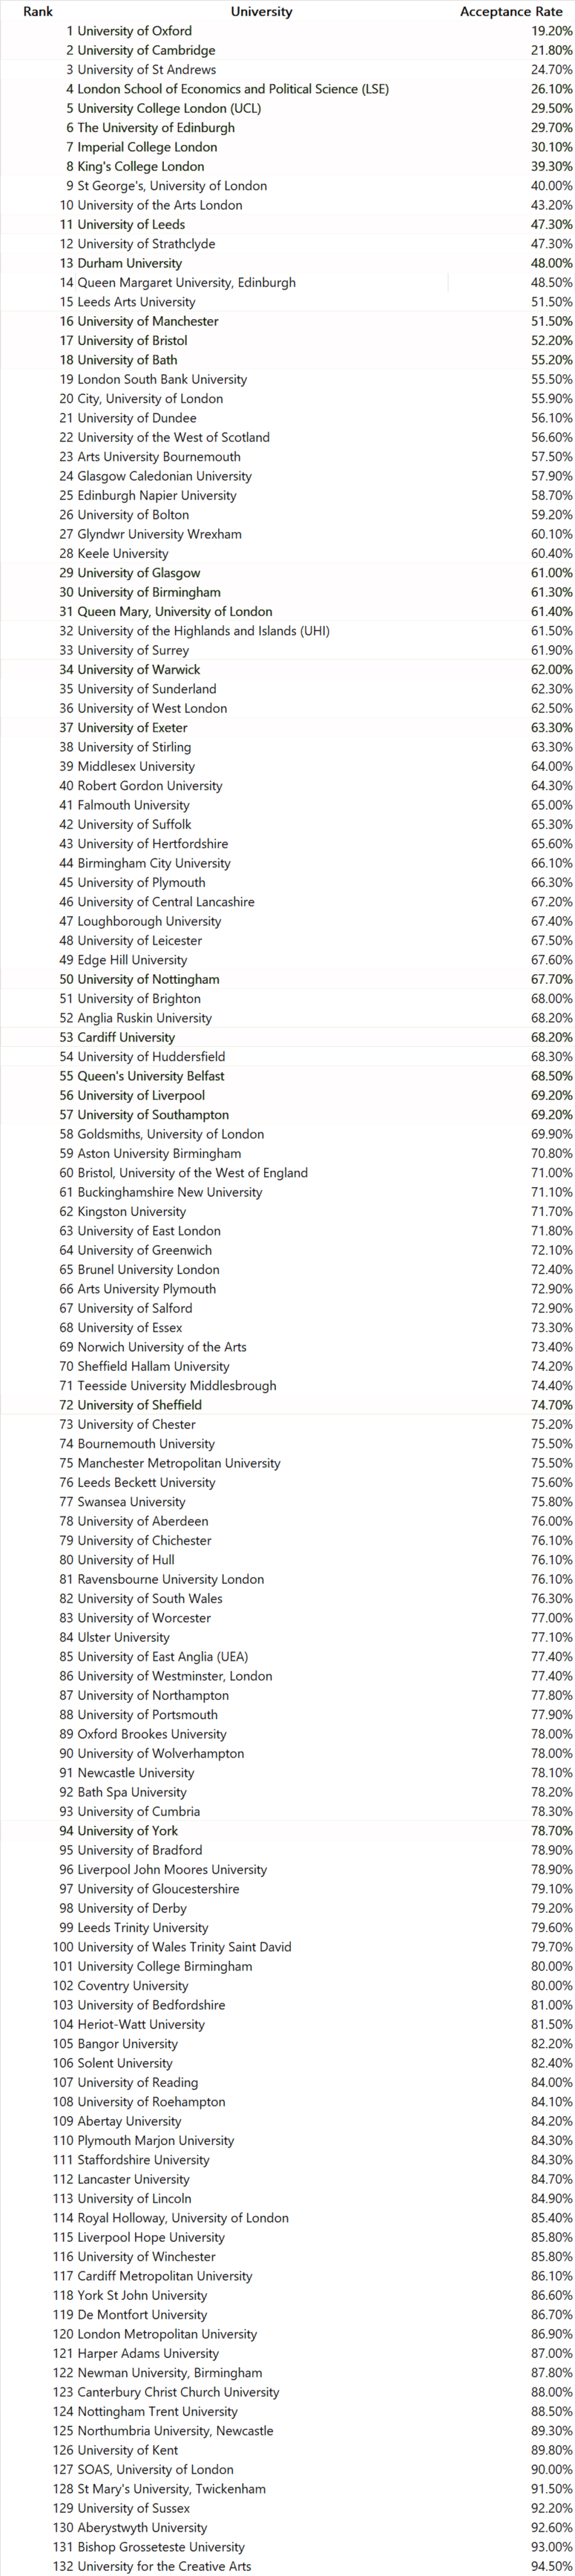Click the 94.50% acceptance rate cell
This screenshot has height=2576, width=575.
(551, 2566)
